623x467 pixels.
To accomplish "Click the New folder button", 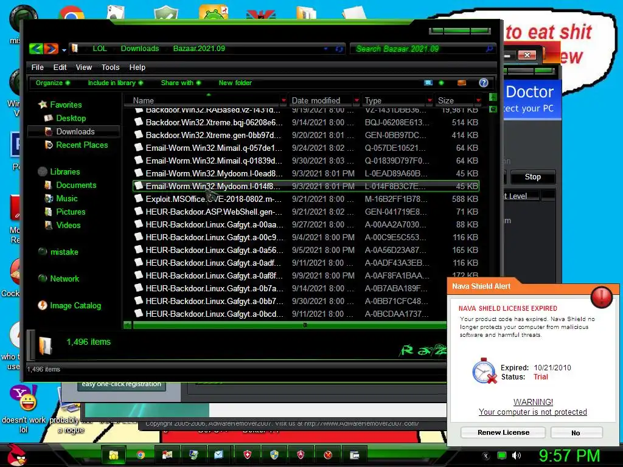I will [x=235, y=83].
